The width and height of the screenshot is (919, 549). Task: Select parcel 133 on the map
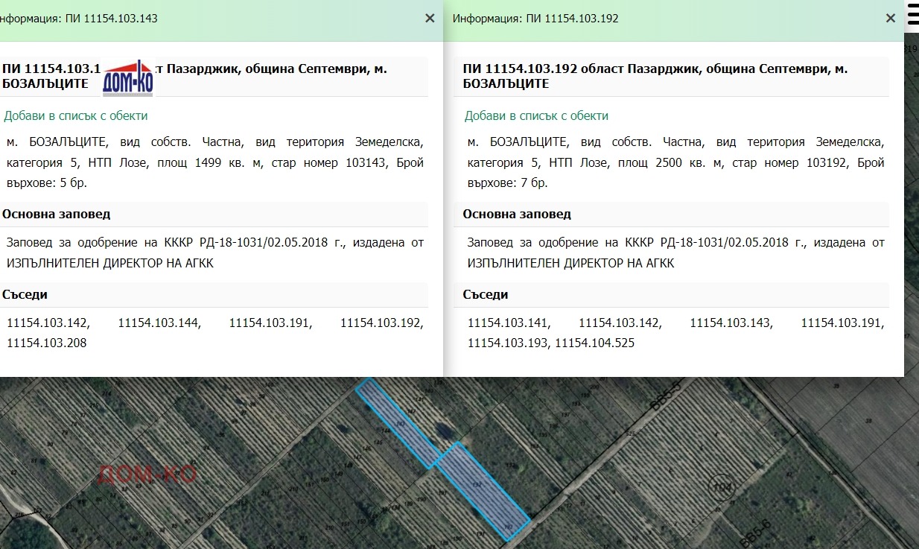510,466
